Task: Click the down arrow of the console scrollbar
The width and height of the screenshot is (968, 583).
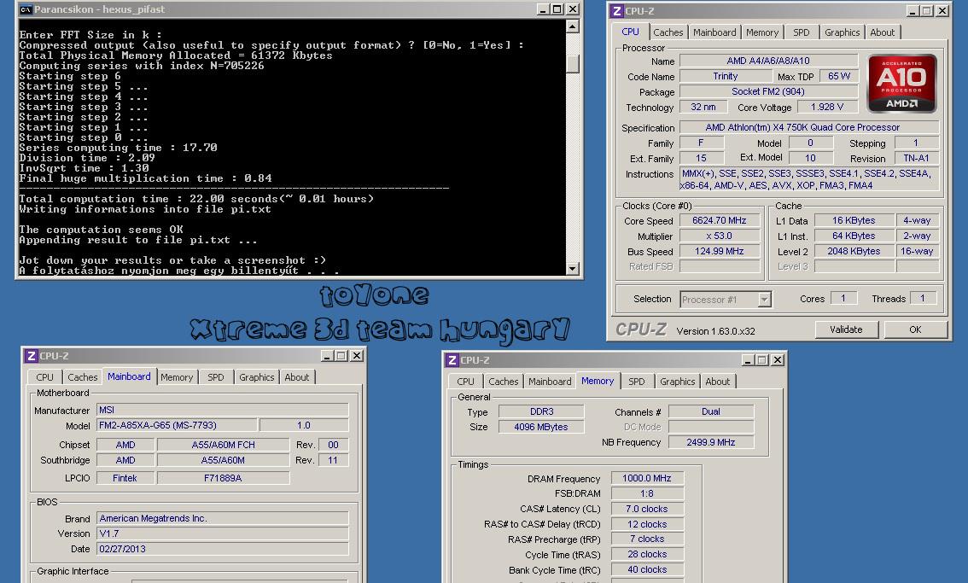Action: pyautogui.click(x=572, y=268)
